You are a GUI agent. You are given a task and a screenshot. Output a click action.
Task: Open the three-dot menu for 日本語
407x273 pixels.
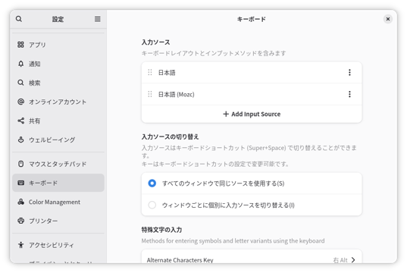[x=349, y=73]
